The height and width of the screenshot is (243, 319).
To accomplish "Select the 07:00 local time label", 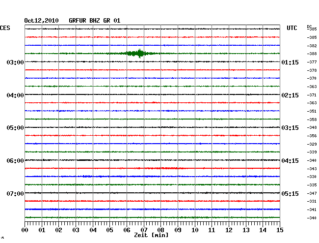I will click(x=15, y=193).
